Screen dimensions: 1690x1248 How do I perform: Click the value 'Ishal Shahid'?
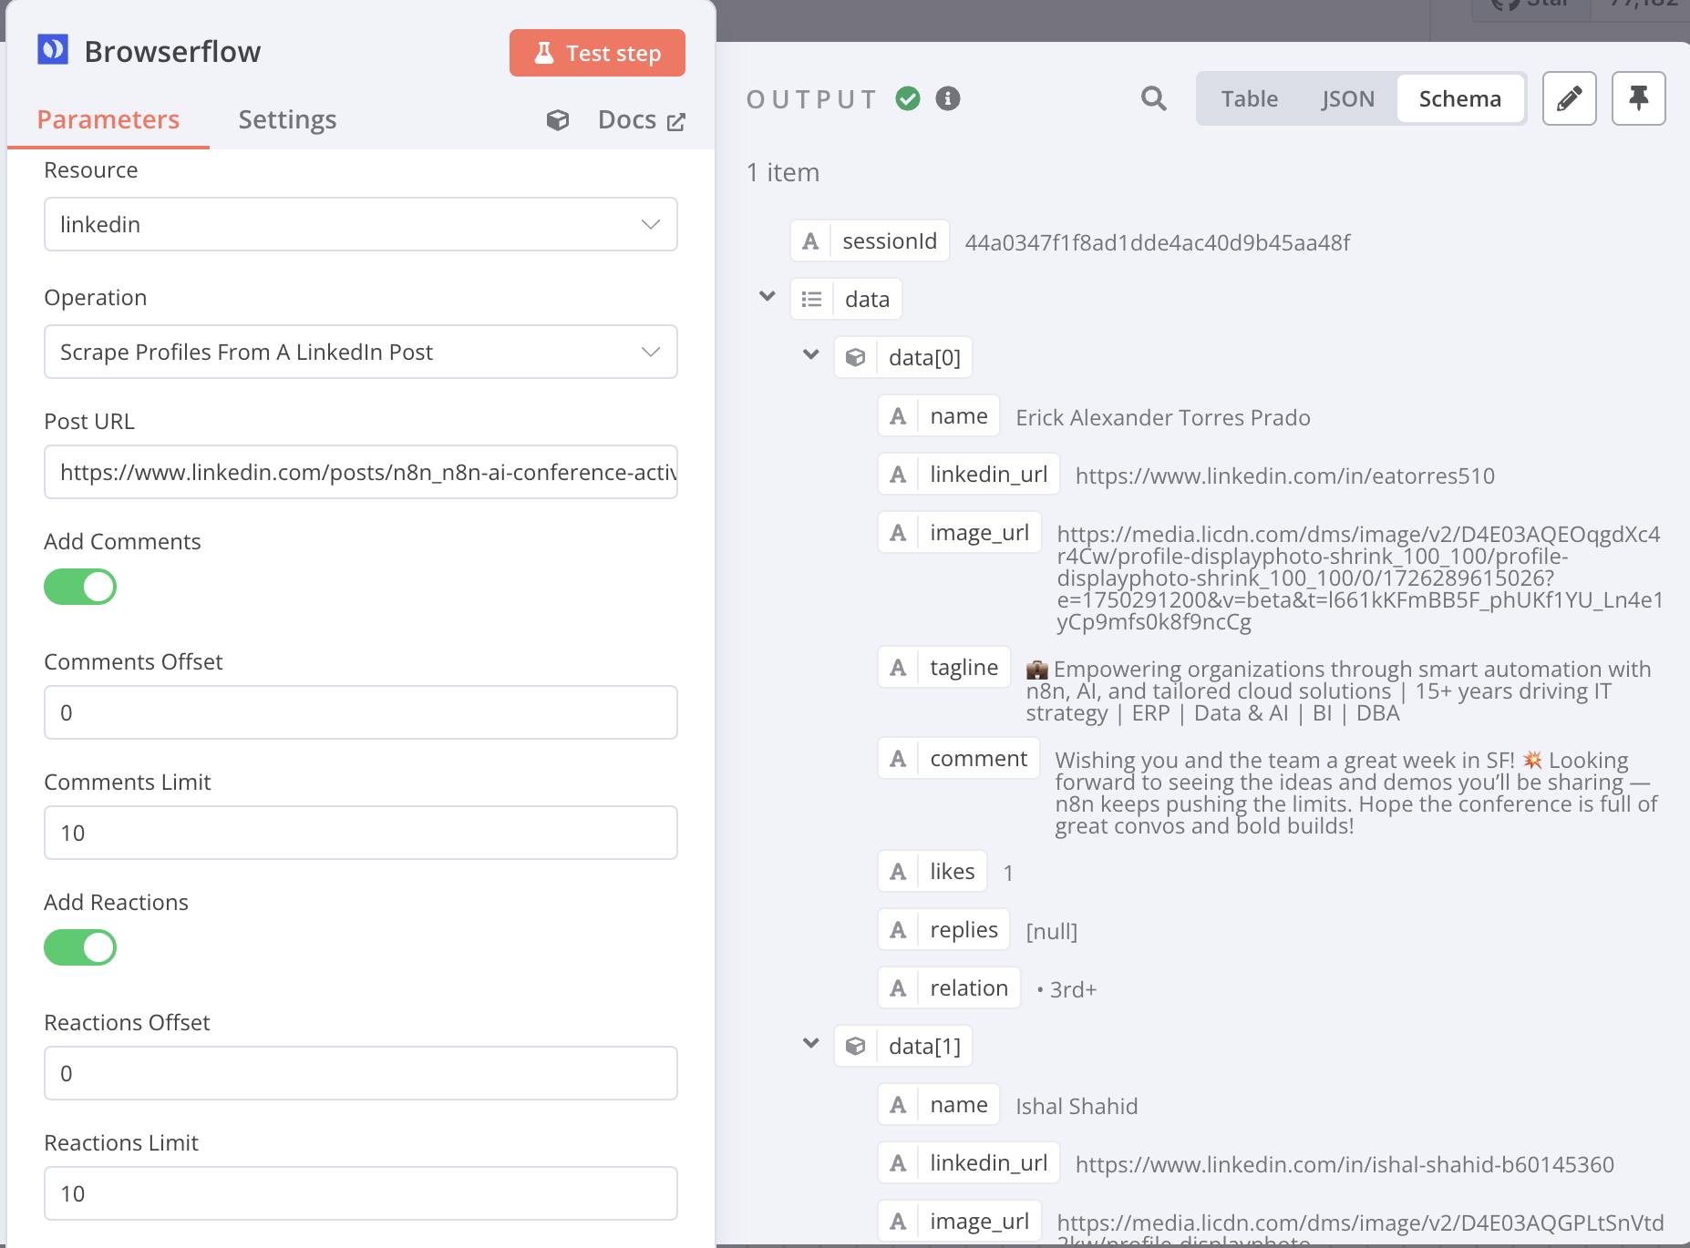pos(1077,1106)
